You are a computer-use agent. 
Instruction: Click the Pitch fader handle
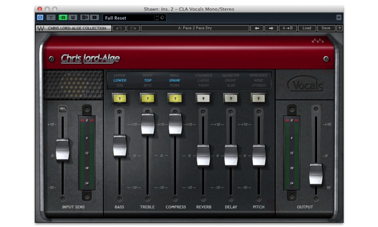pos(259,155)
